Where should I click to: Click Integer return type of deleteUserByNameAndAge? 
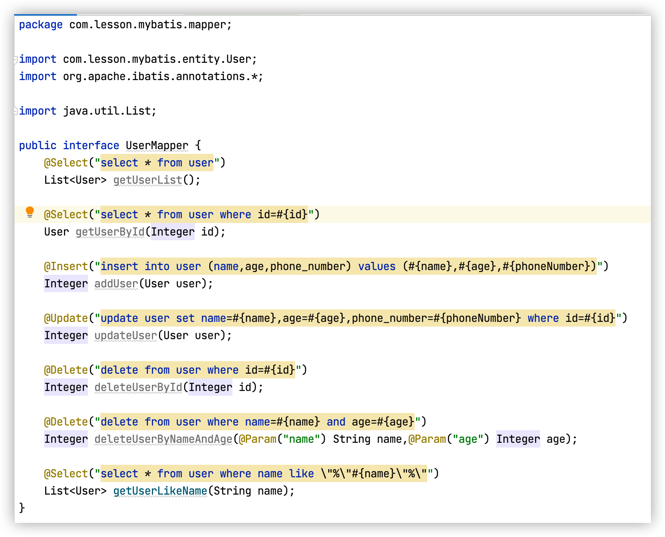click(x=66, y=439)
